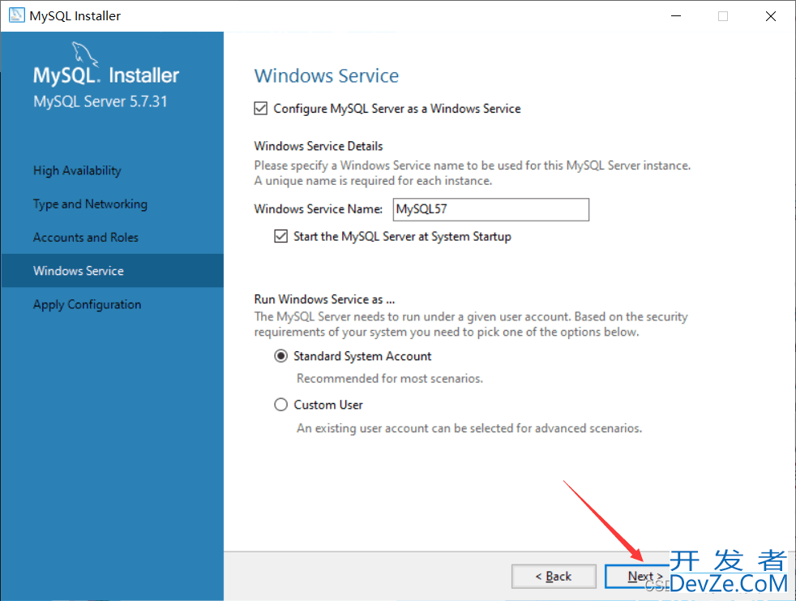Select the Windows Service step
This screenshot has width=796, height=601.
pyautogui.click(x=112, y=271)
